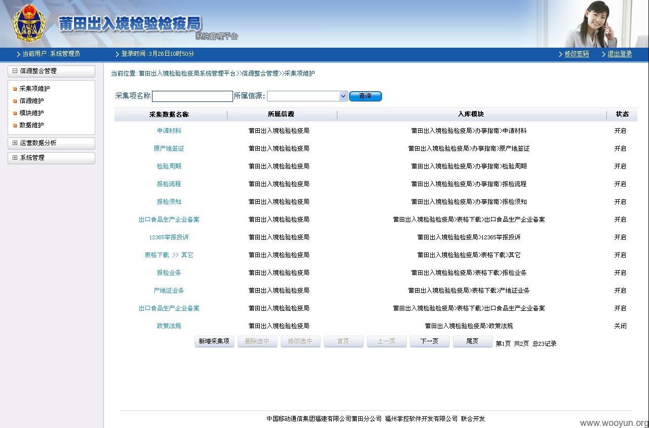
Task: Open 数据维护 in sidebar
Action: click(x=31, y=125)
